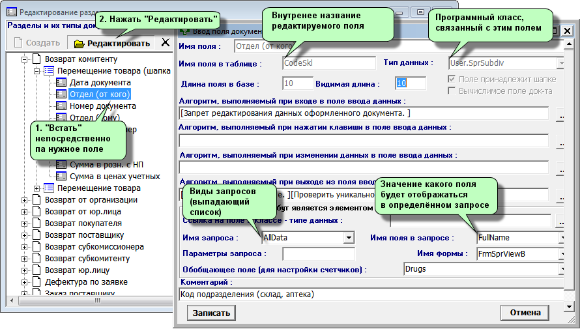Expand the Возврат от юр.лица node
The width and height of the screenshot is (580, 329).
click(x=24, y=212)
